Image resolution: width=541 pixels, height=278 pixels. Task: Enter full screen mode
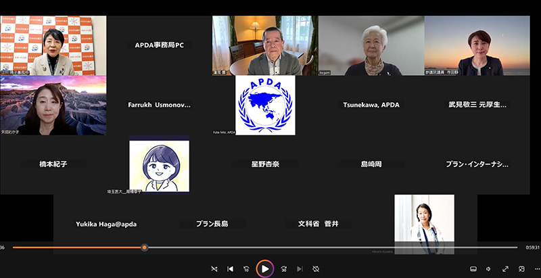[x=504, y=269]
